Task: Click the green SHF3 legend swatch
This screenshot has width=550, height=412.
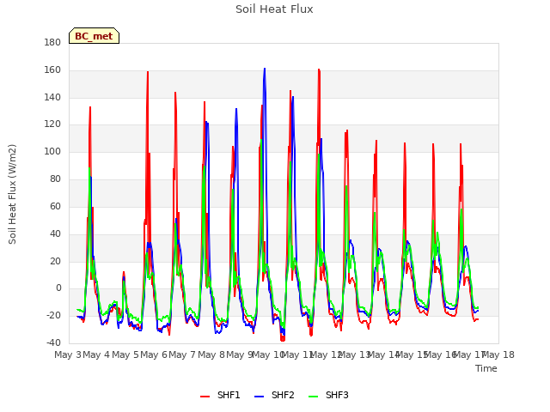Action: click(313, 397)
